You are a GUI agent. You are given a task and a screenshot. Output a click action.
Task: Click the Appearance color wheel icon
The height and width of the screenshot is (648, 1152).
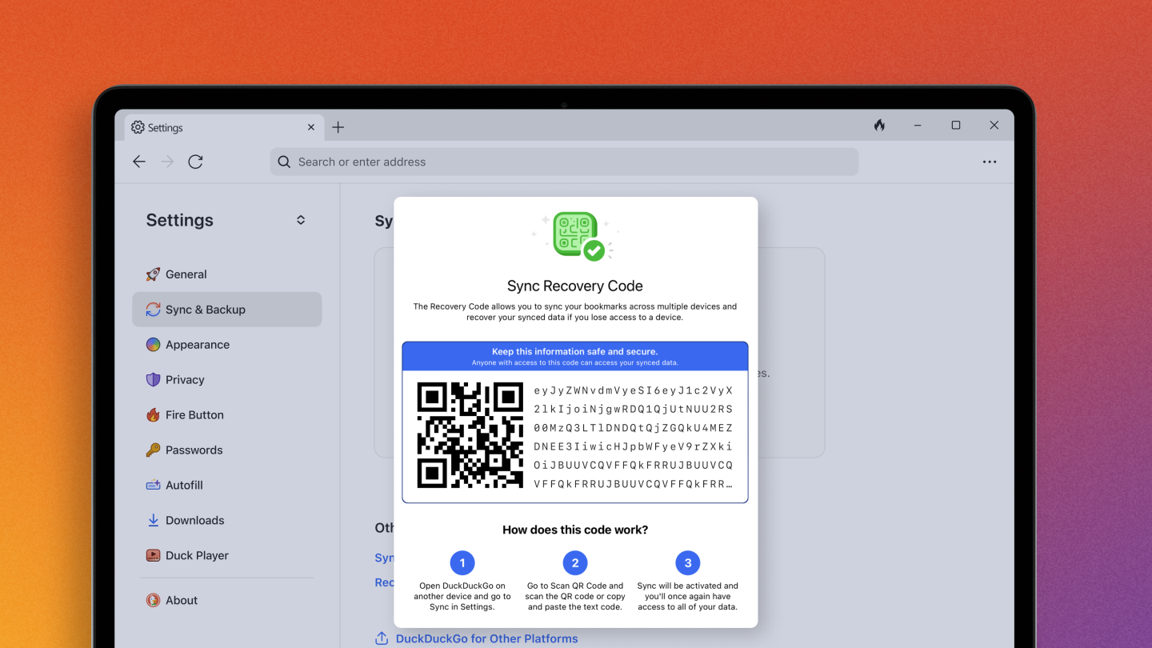click(152, 344)
